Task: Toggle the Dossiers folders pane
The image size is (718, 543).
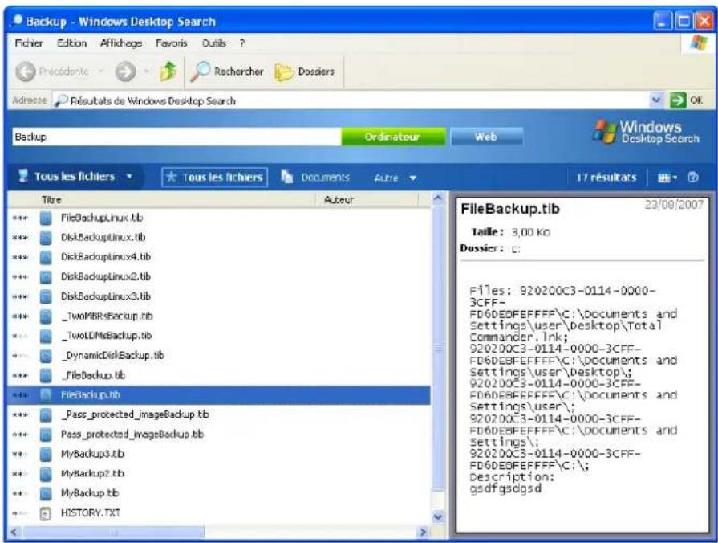Action: click(305, 71)
